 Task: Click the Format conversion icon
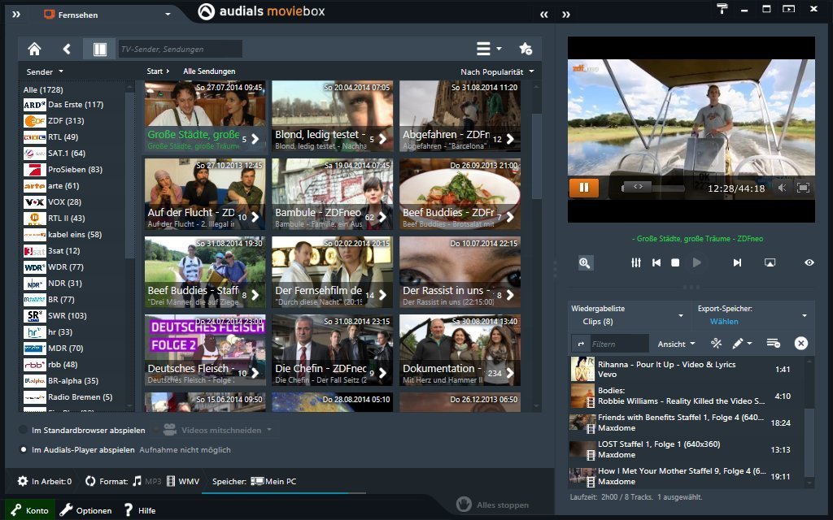[x=90, y=481]
